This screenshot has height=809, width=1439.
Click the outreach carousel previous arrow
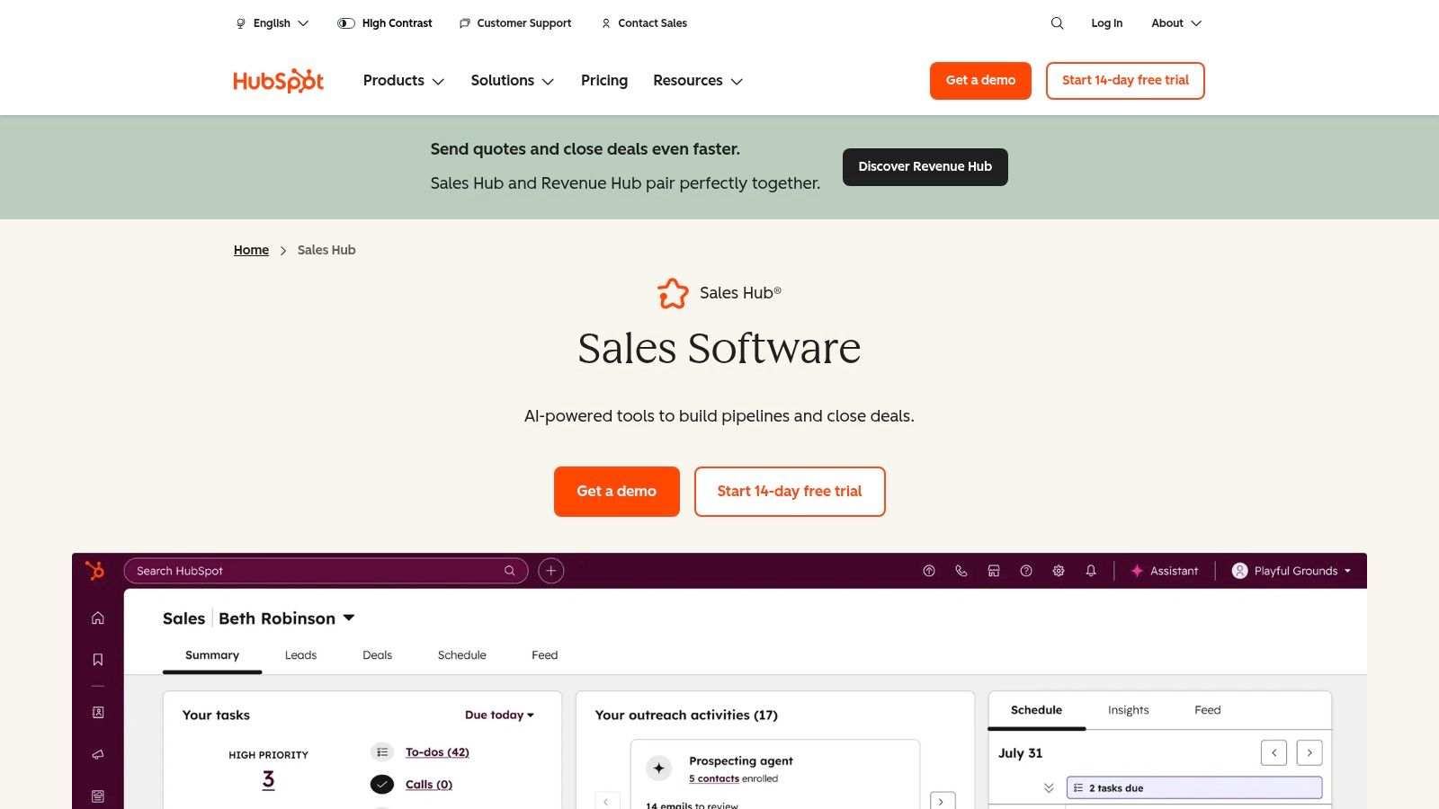(x=606, y=801)
